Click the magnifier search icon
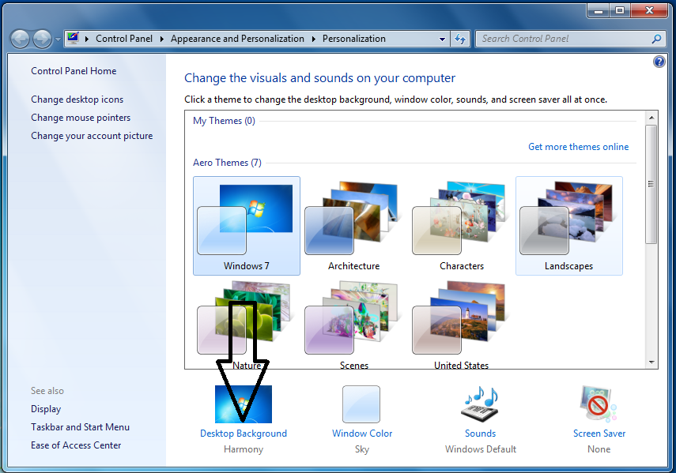 click(656, 39)
